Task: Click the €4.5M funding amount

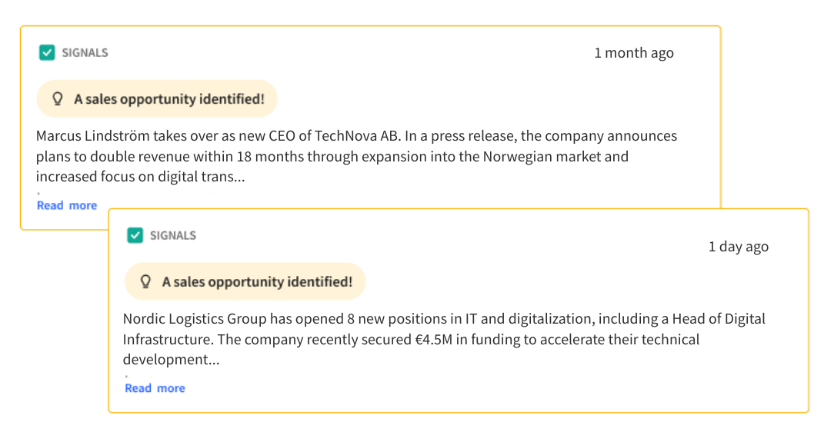Action: [433, 339]
